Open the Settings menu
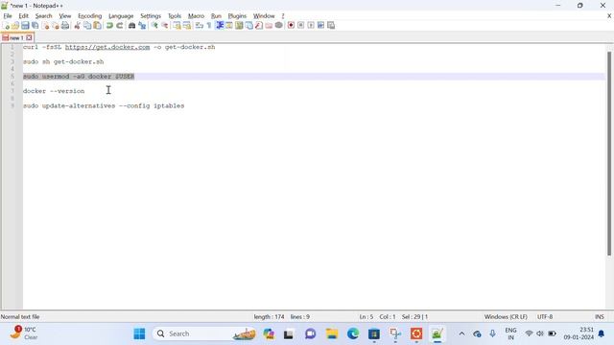Screen dimensions: 614x345 (x=151, y=16)
